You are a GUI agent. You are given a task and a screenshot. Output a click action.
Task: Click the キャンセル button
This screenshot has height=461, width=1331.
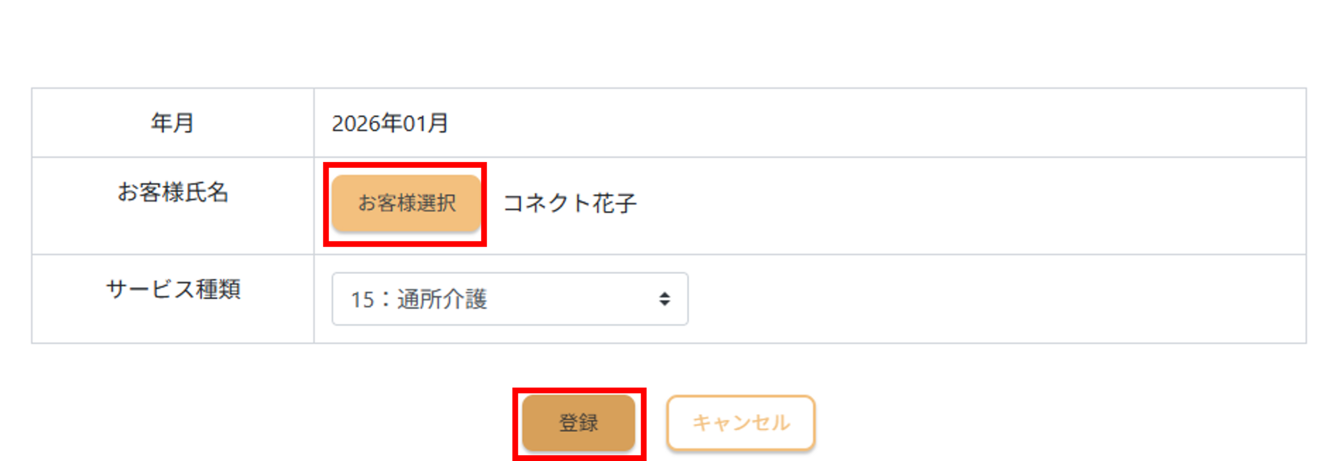(740, 423)
